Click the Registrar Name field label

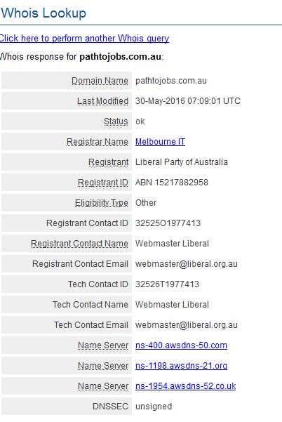coord(98,142)
